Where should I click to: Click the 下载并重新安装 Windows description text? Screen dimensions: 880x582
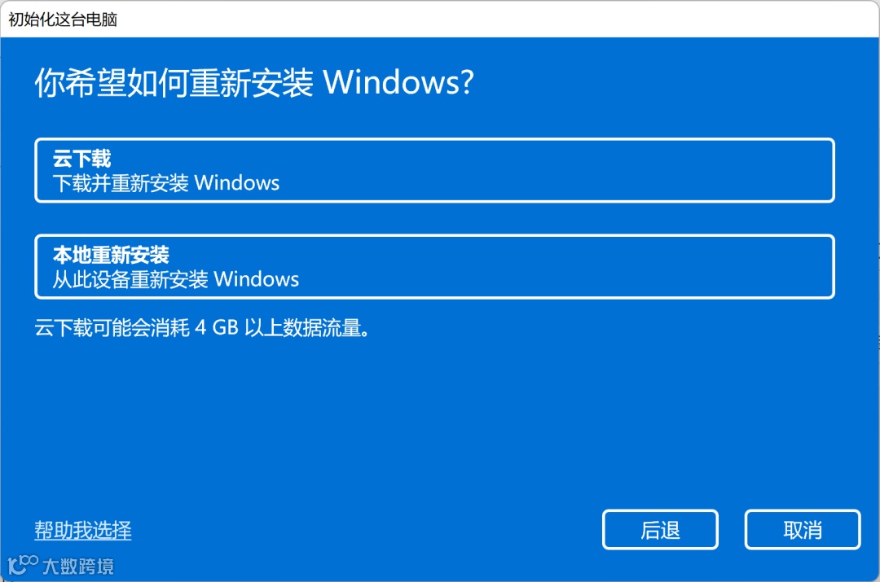coord(166,183)
